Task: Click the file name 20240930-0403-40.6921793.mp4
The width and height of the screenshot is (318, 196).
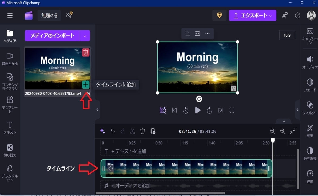Action: click(x=53, y=94)
